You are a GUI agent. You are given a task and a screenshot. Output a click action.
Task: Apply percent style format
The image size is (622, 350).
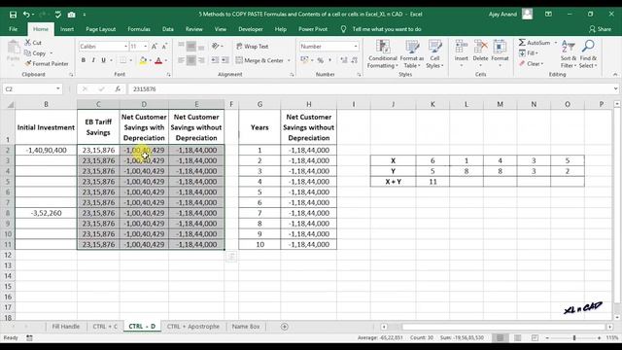[320, 60]
